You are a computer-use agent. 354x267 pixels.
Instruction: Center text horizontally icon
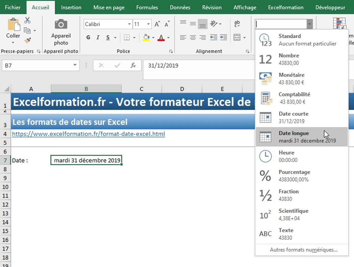tap(193, 37)
